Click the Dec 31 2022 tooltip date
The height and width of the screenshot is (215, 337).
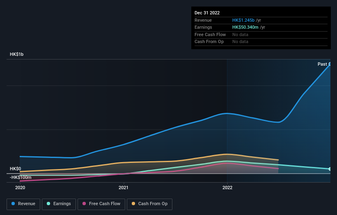207,13
